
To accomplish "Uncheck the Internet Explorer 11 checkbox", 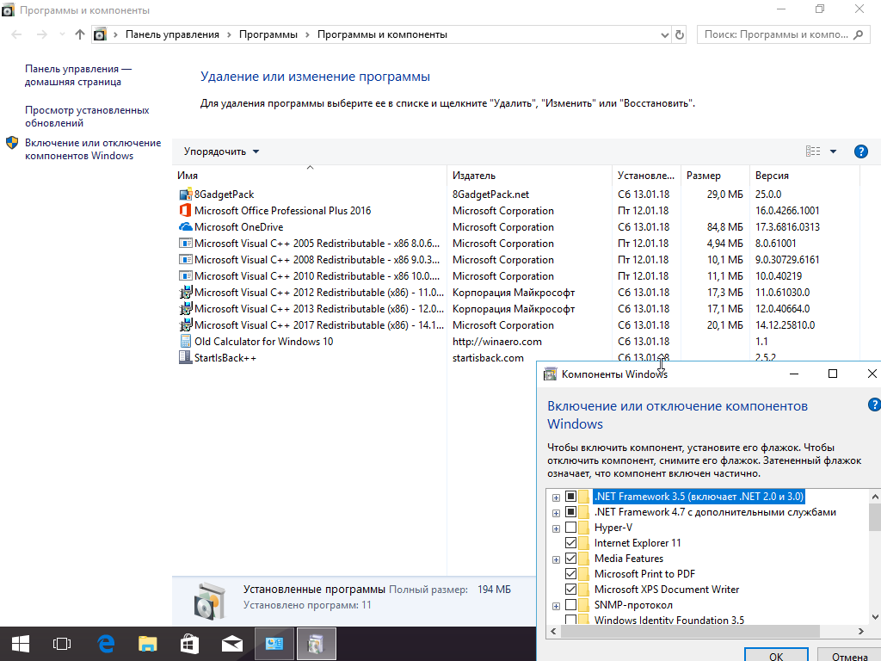I will click(570, 543).
